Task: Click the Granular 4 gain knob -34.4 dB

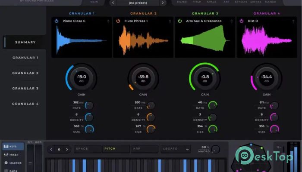Action: point(267,78)
